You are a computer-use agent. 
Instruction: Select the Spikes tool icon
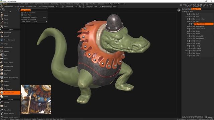[x=2, y=85]
